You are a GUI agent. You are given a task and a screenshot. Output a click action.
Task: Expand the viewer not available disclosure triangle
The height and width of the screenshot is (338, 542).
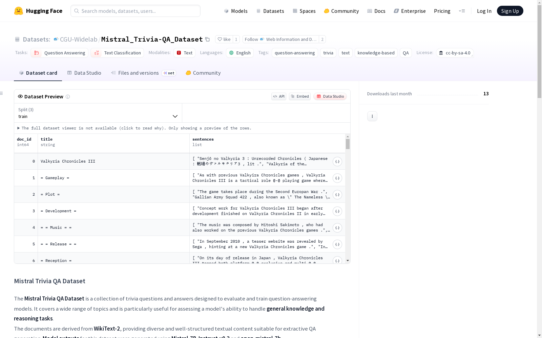pyautogui.click(x=19, y=128)
